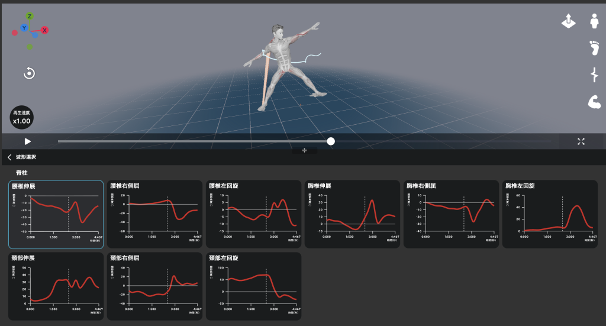Toggle the muscle arm icon
The image size is (606, 326).
[x=595, y=102]
